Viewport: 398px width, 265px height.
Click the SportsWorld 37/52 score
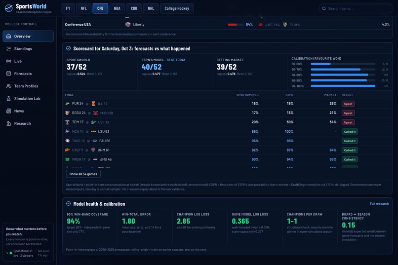(77, 67)
